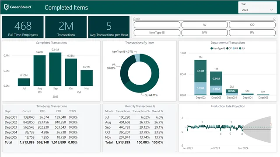The width and height of the screenshot is (280, 157).
Task: Click the Completed Items page title
Action: coord(66,7)
